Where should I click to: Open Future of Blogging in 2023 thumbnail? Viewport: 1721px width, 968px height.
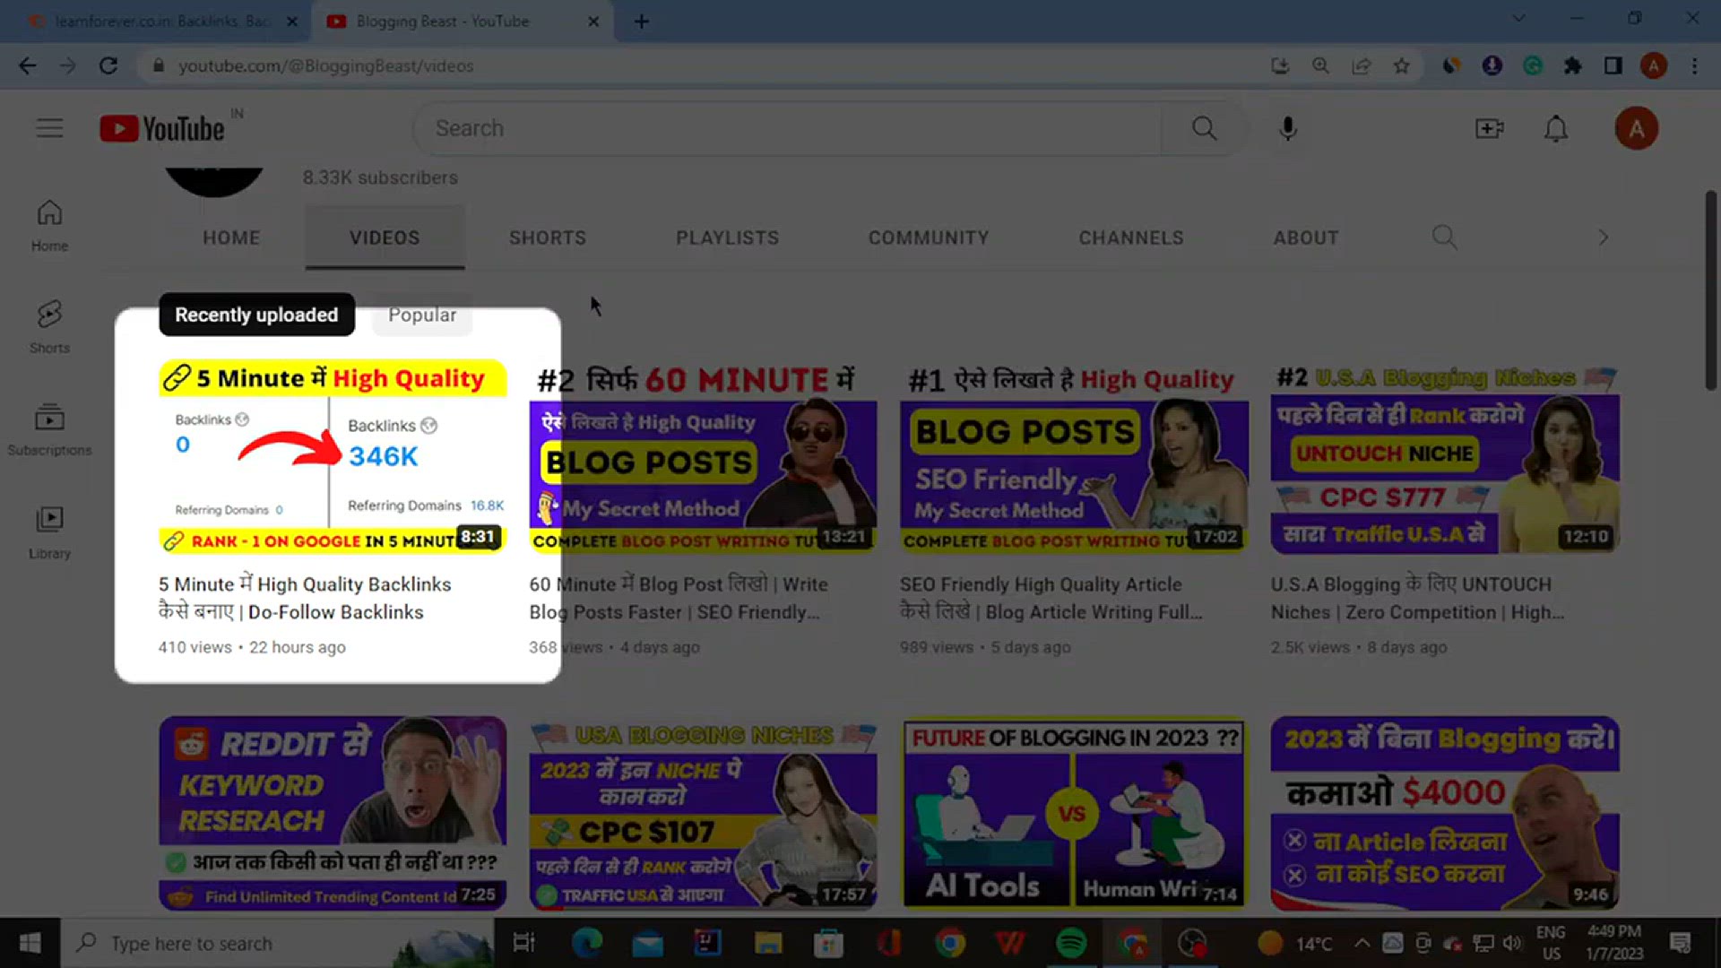[x=1074, y=812]
